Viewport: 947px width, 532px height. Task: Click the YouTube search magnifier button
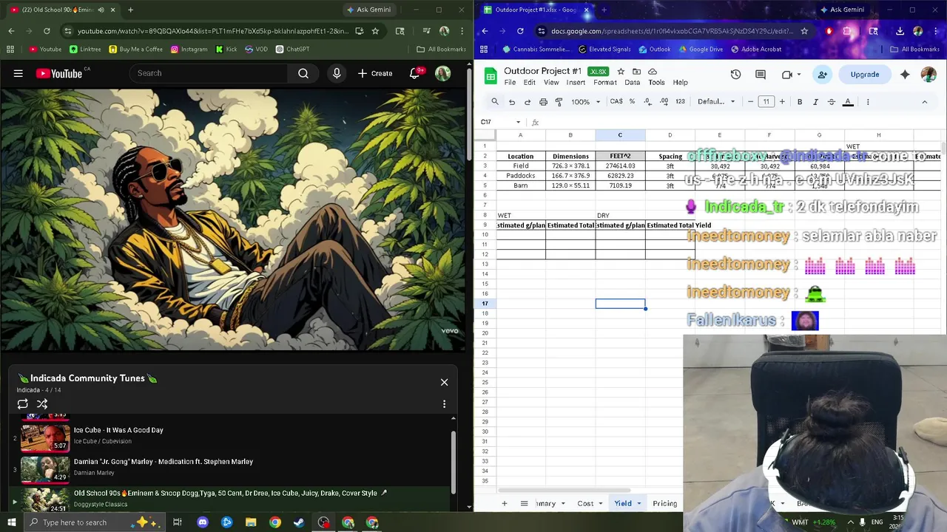(x=303, y=73)
